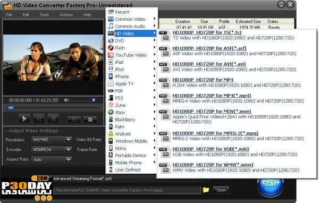Open the Tools menu
Viewport: 319px width, 203px height.
[x=44, y=15]
